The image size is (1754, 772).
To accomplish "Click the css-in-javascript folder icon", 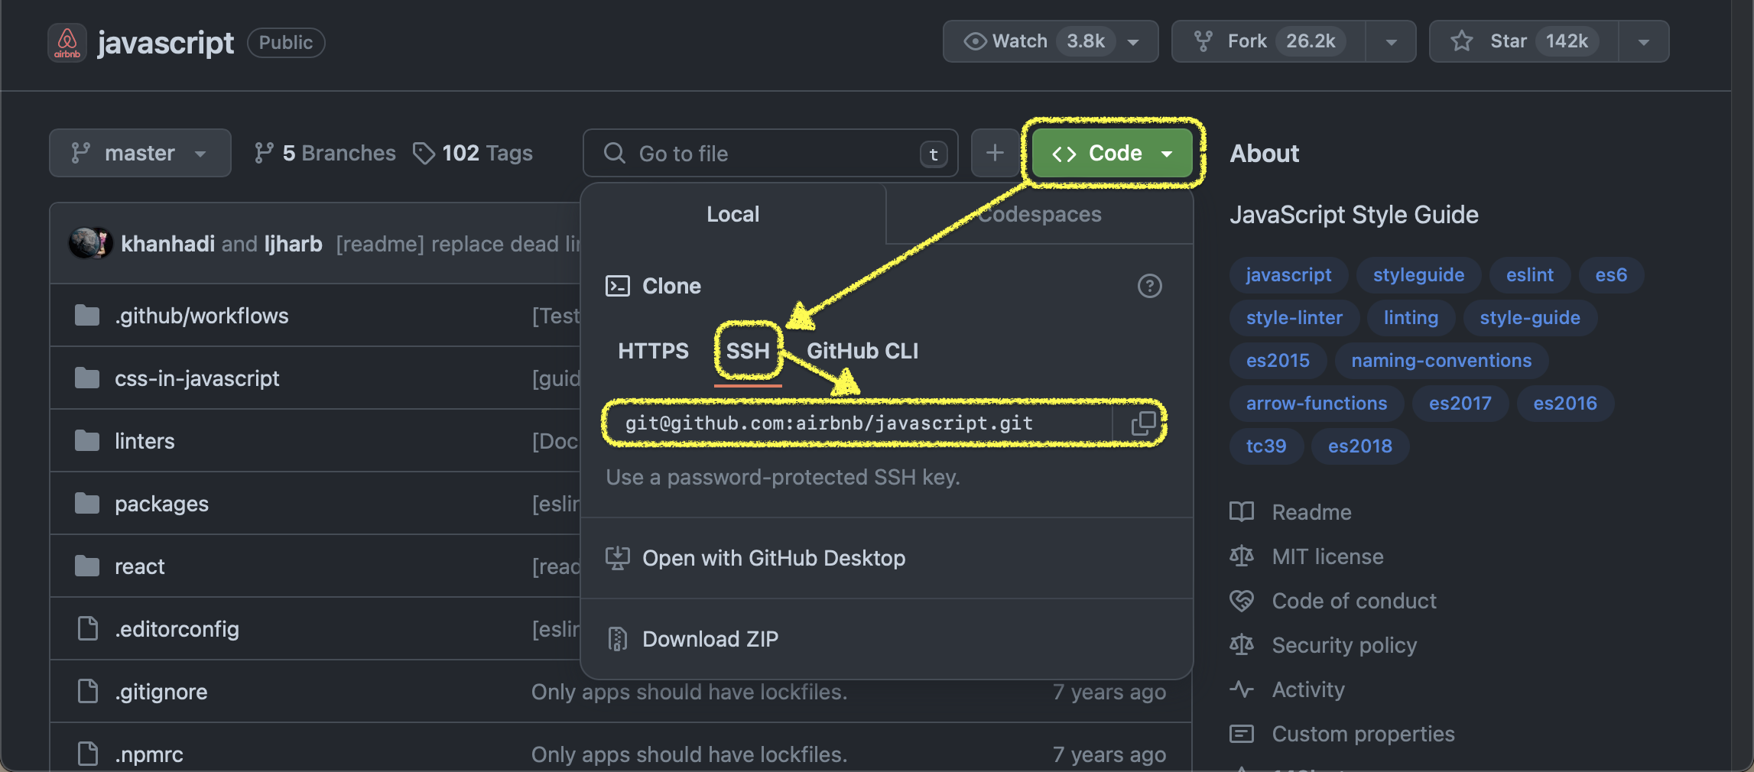I will point(87,378).
